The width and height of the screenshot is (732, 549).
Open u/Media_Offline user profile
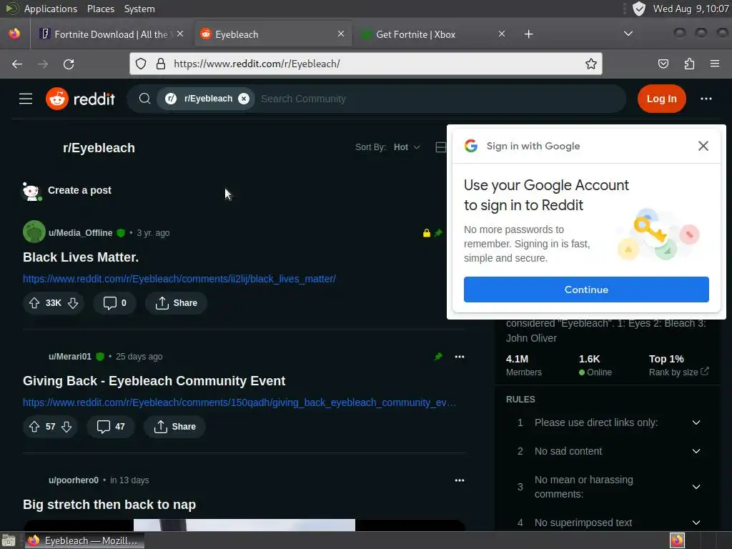(x=80, y=232)
